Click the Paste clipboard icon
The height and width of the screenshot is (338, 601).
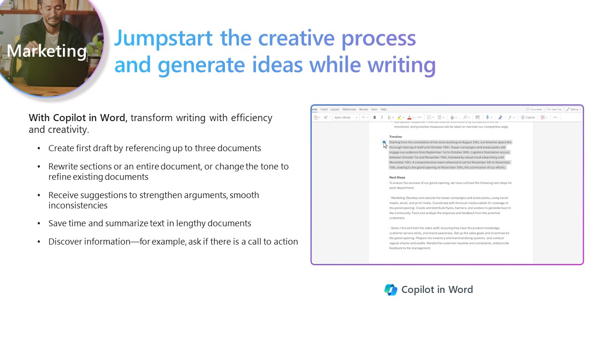(x=316, y=117)
